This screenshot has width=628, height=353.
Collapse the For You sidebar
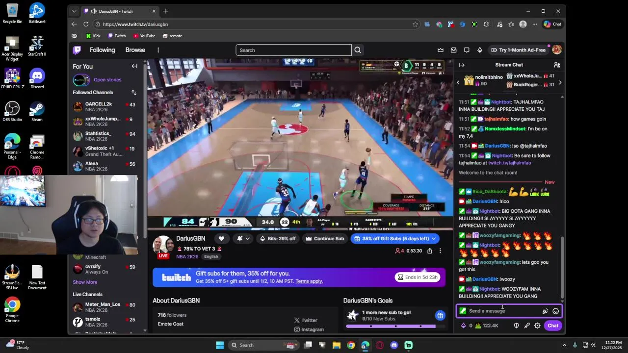click(134, 66)
